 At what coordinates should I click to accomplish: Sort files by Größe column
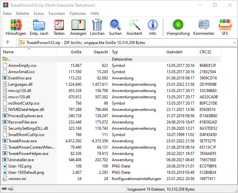point(76,52)
